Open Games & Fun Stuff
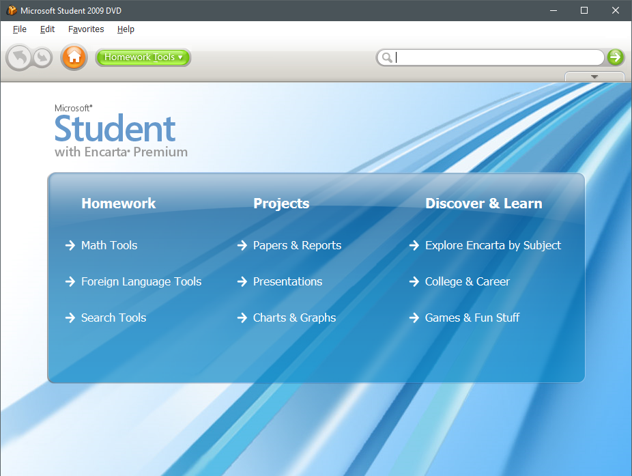The image size is (632, 476). [x=472, y=318]
